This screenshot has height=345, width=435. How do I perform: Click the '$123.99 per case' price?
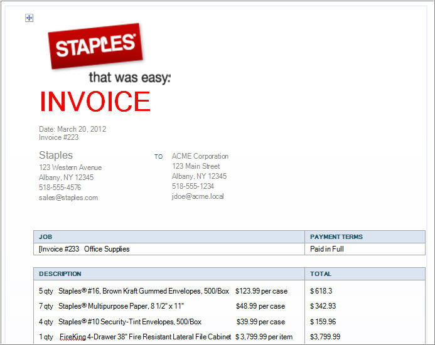click(261, 291)
